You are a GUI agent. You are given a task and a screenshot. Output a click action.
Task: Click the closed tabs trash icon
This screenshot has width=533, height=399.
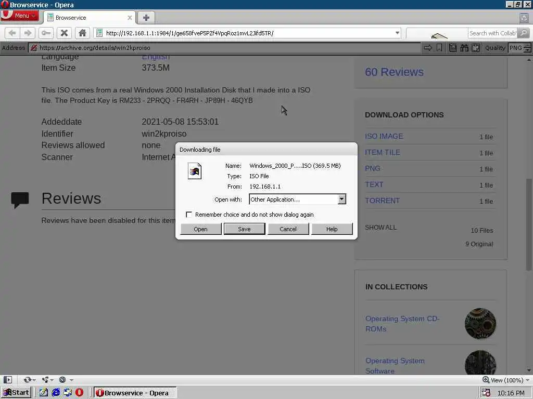[524, 18]
